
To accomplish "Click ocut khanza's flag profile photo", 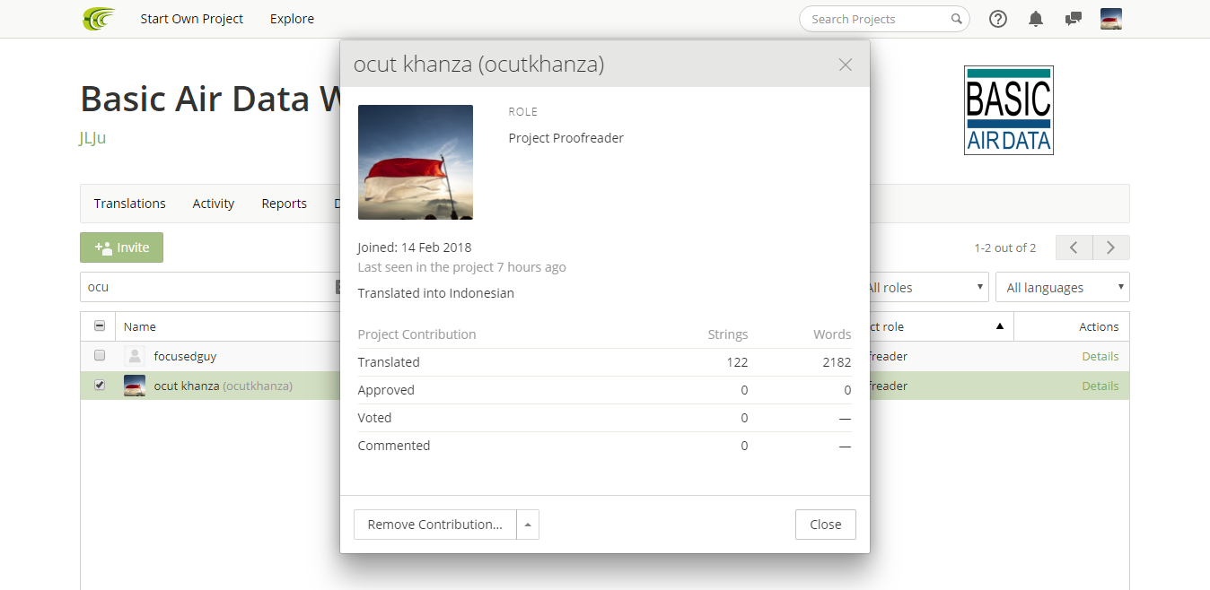I will click(x=416, y=162).
